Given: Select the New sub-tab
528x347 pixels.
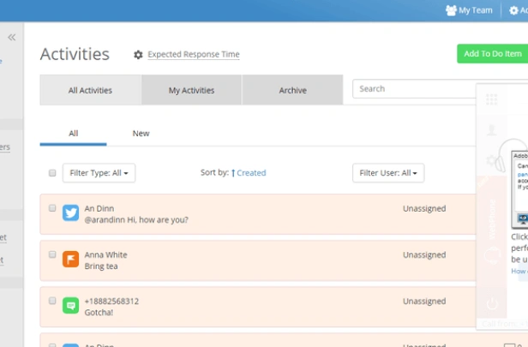Looking at the screenshot, I should pos(141,134).
